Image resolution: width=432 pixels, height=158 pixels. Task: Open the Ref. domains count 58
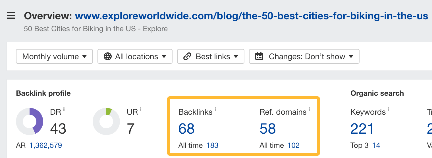tap(268, 129)
